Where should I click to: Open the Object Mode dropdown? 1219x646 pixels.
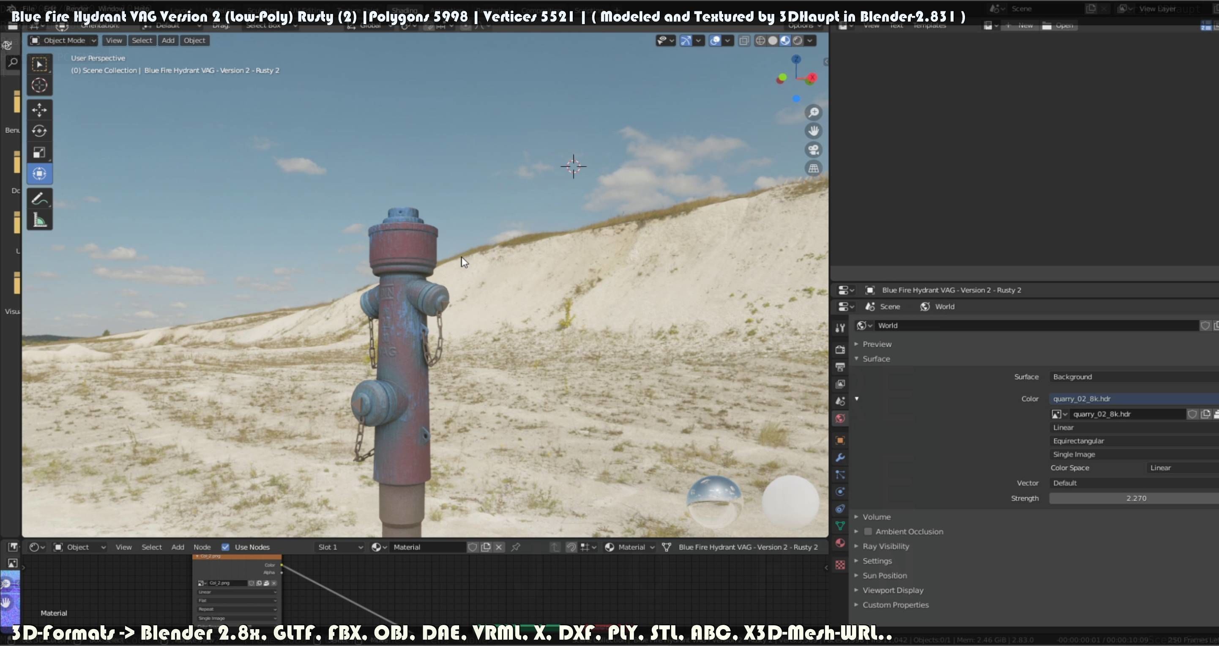tap(63, 40)
